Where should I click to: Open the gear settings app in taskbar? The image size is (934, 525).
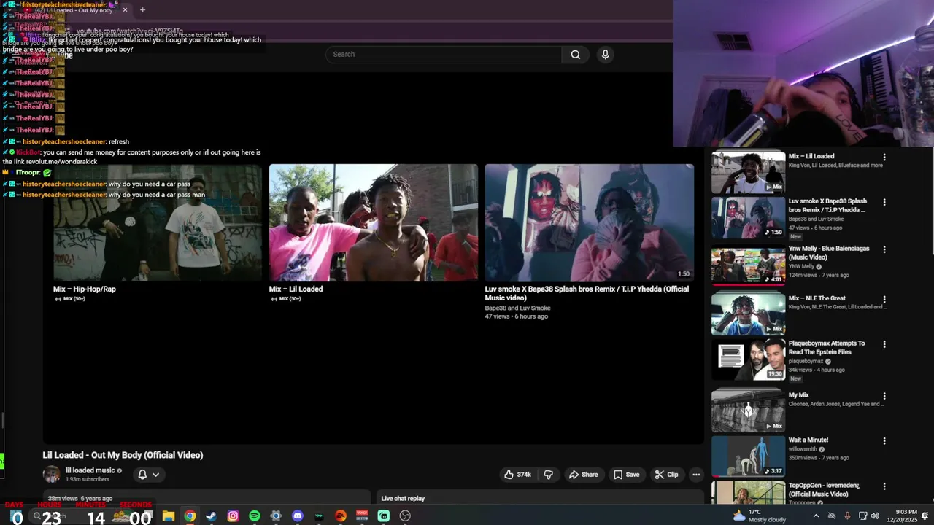(276, 516)
